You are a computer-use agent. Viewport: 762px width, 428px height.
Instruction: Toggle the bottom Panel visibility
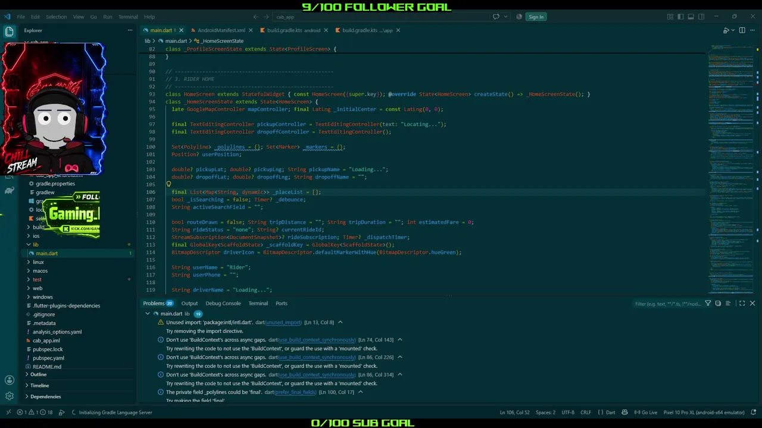691,17
